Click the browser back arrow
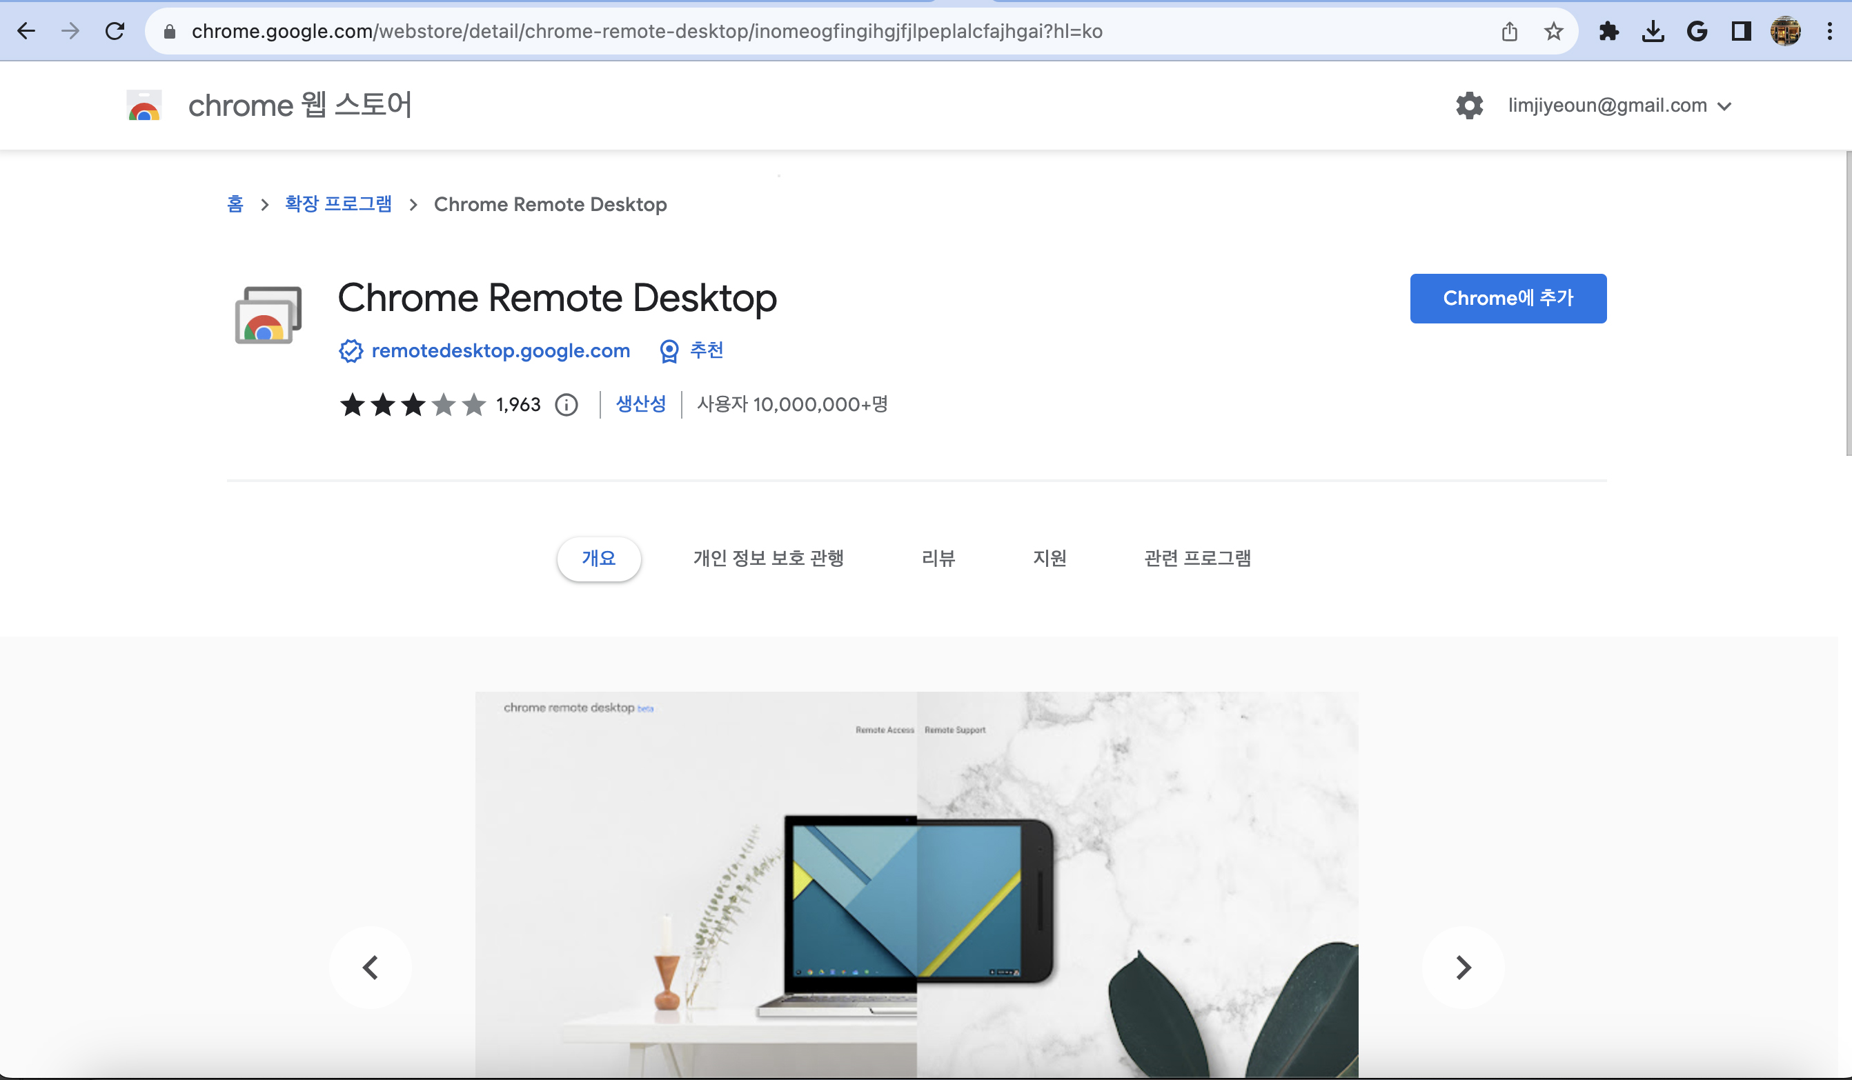The width and height of the screenshot is (1852, 1080). point(26,32)
